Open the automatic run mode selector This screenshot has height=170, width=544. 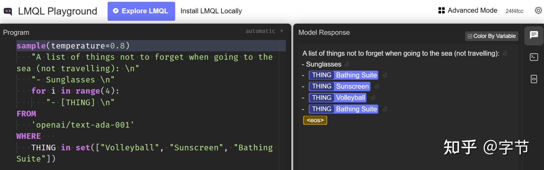pyautogui.click(x=260, y=31)
